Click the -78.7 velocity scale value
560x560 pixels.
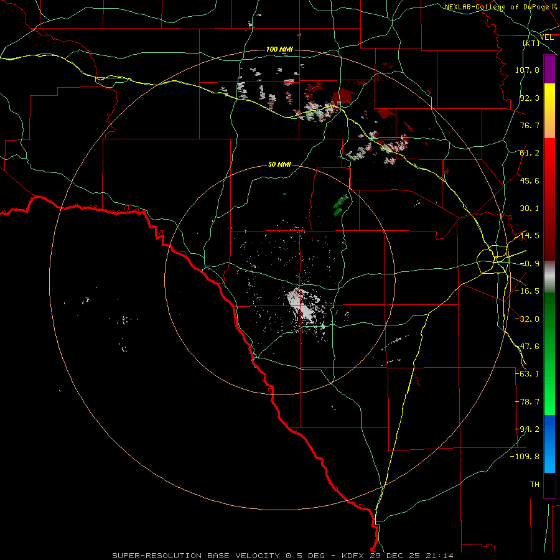(x=527, y=402)
